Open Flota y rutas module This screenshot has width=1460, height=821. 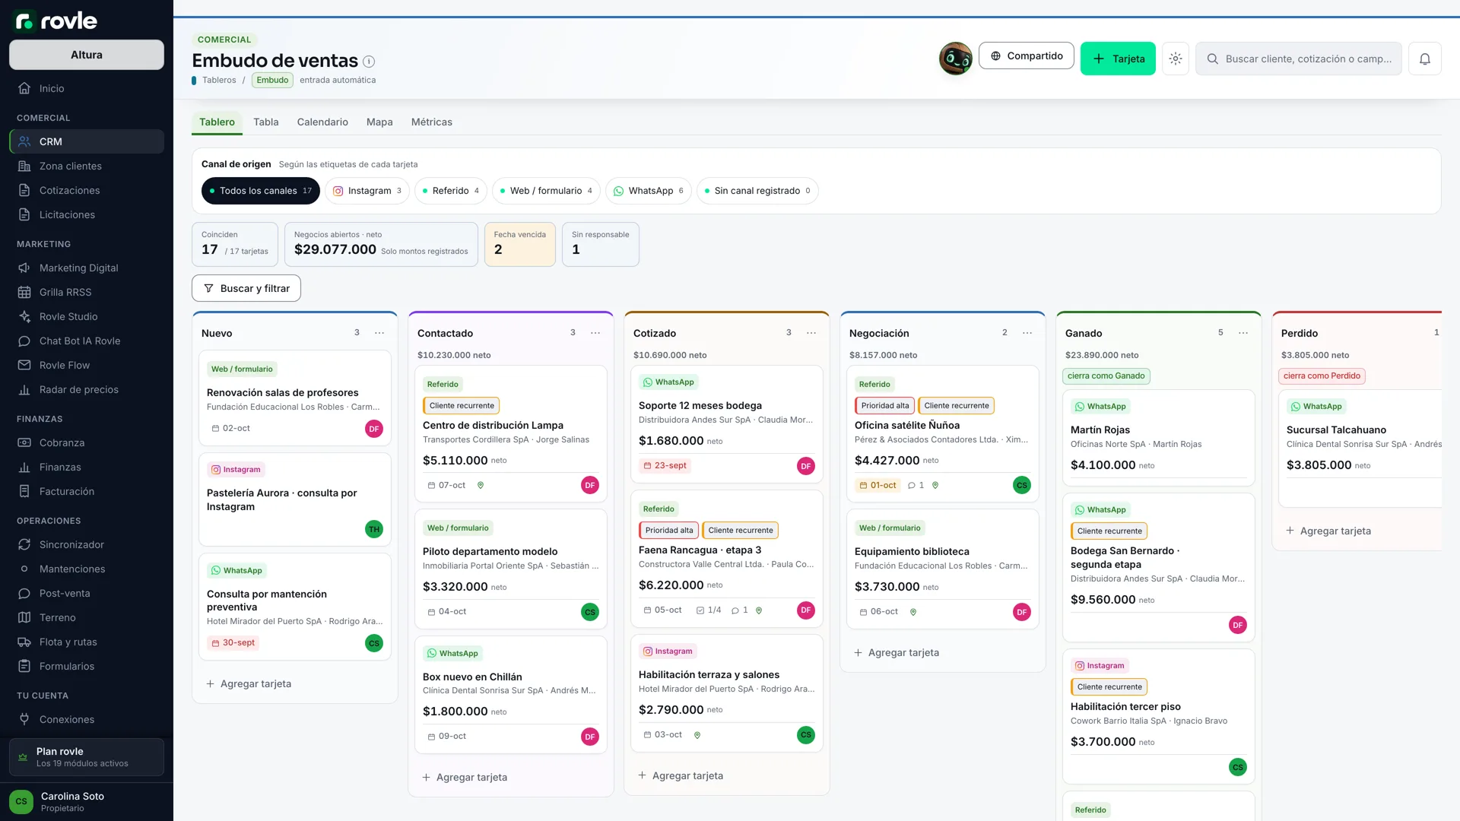pyautogui.click(x=87, y=642)
